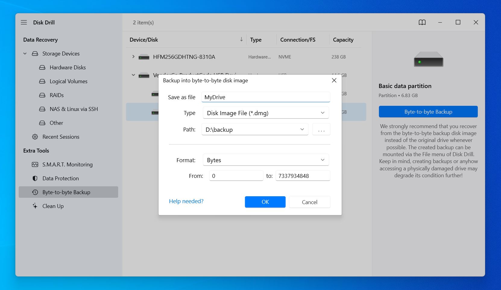Image resolution: width=501 pixels, height=290 pixels.
Task: Click the From field containing 0
Action: pos(236,176)
